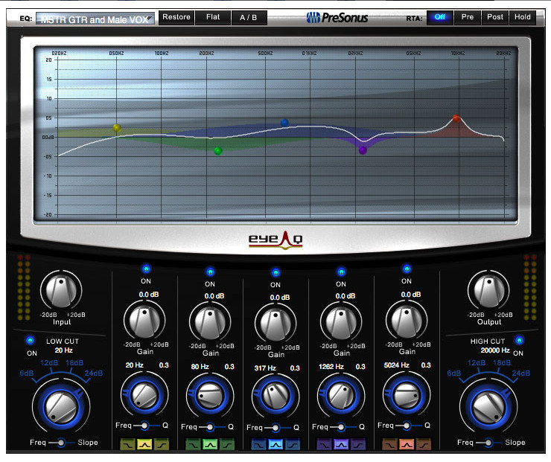Set RTA to Off
This screenshot has height=462, width=551.
tap(439, 17)
